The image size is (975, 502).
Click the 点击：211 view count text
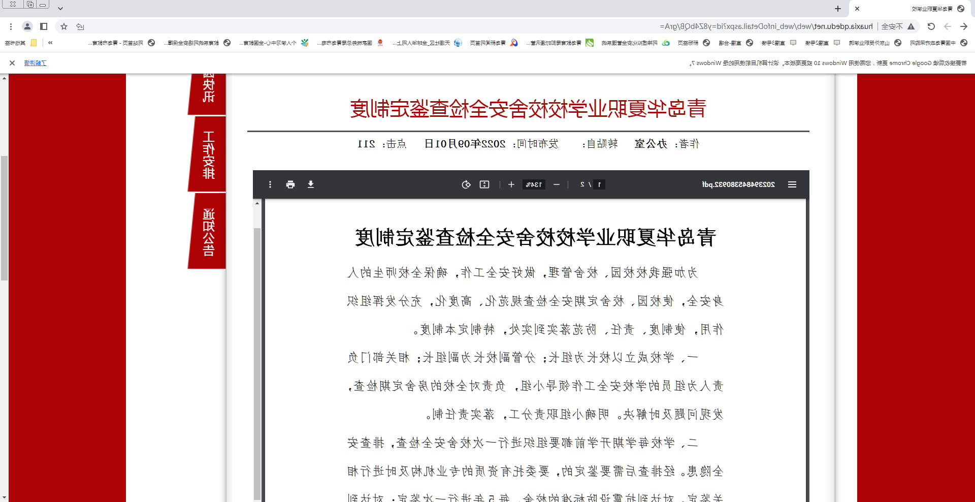[382, 144]
